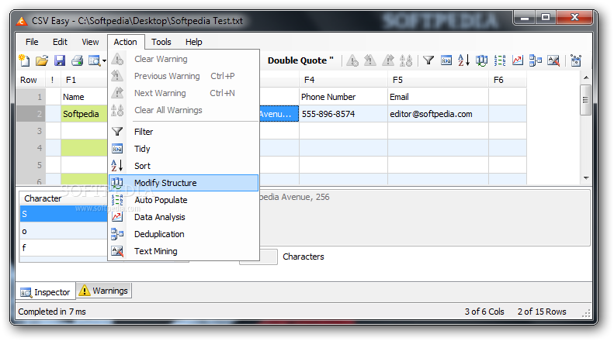Click the F5 column header
The height and width of the screenshot is (341, 614).
click(x=438, y=80)
